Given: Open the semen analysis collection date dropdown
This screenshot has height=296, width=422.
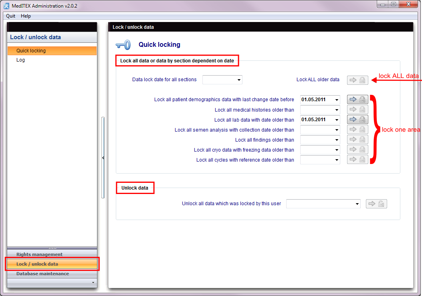Looking at the screenshot, I should click(x=337, y=130).
